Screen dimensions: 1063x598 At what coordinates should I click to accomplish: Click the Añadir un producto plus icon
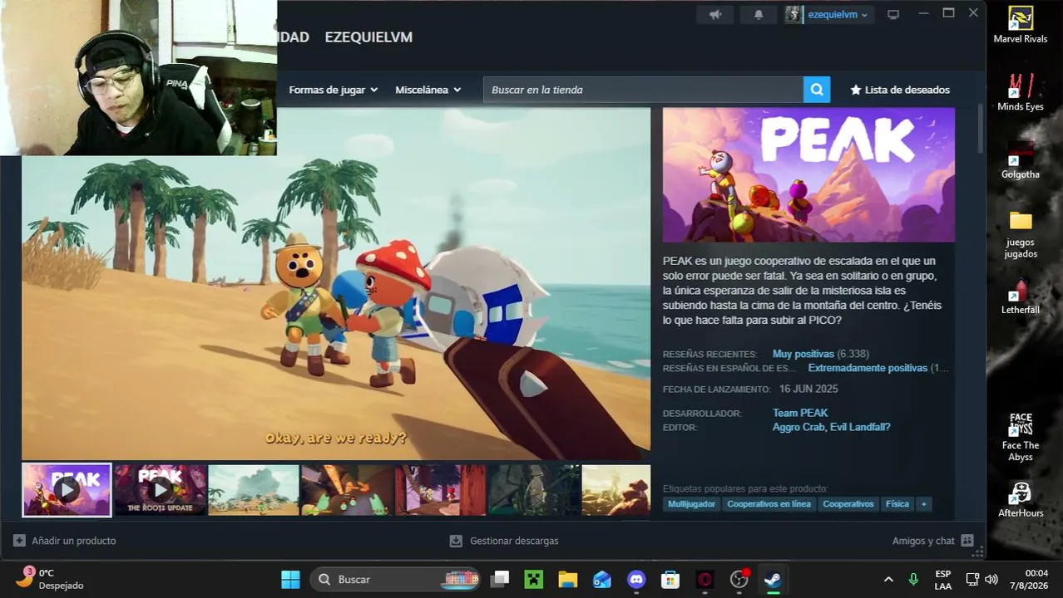[x=19, y=541]
